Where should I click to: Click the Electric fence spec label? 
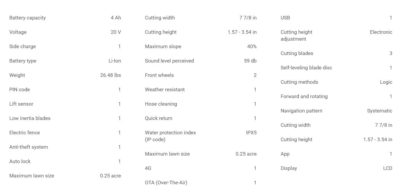tap(25, 133)
